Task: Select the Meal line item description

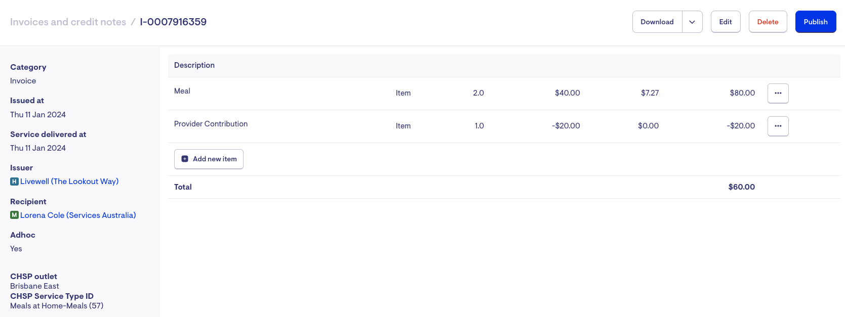Action: coord(182,91)
